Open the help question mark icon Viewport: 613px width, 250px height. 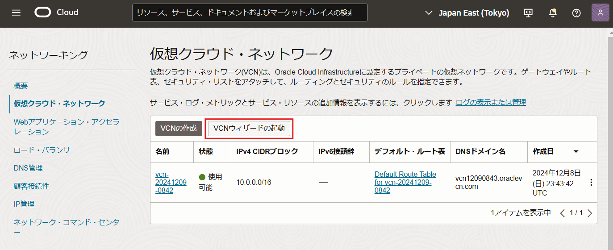576,13
